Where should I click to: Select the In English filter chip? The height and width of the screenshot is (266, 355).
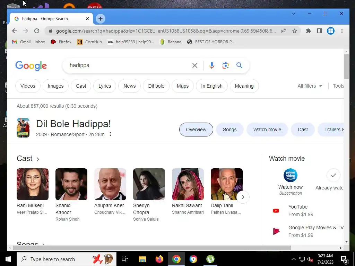[x=212, y=86]
